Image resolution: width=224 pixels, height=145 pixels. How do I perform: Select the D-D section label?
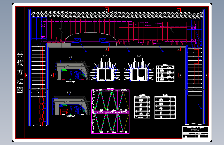point(105,57)
